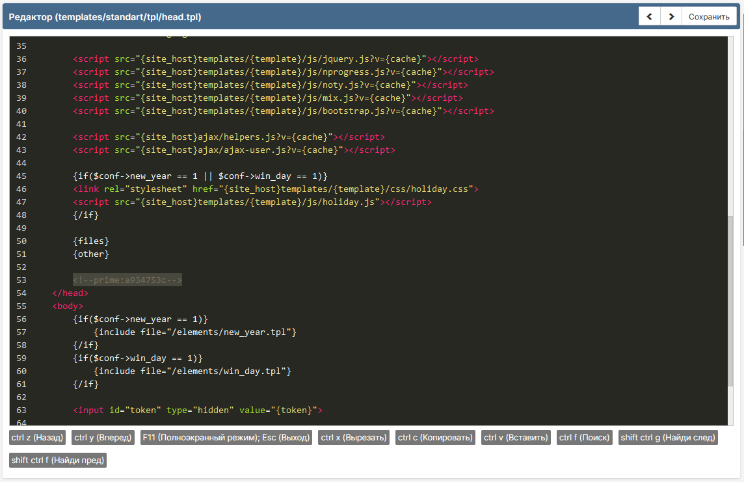Screen dimensions: 744x482
Task: Click the next file arrow icon
Action: (x=671, y=17)
